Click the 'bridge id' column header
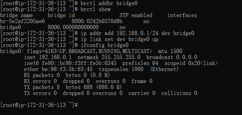242x115 pixels. 61,15
